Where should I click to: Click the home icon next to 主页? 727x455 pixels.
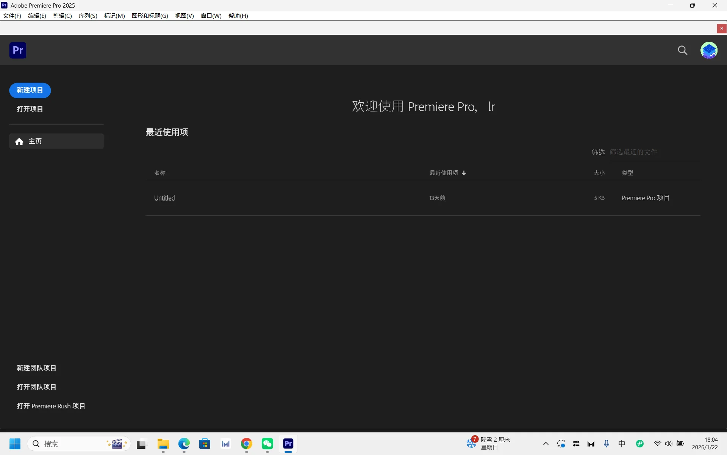(x=19, y=141)
